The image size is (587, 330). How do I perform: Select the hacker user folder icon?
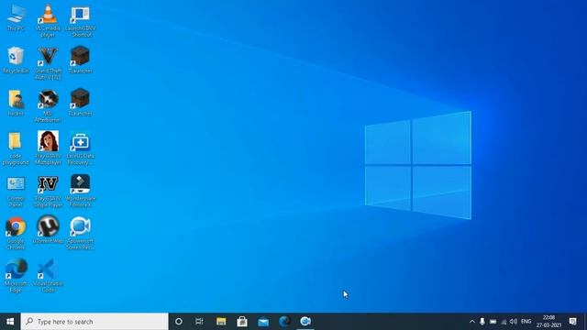16,103
